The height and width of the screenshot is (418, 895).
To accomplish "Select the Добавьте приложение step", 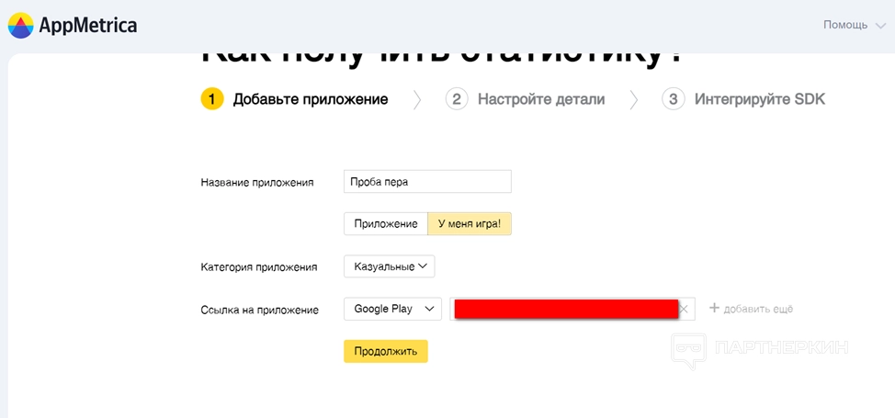I will 310,99.
